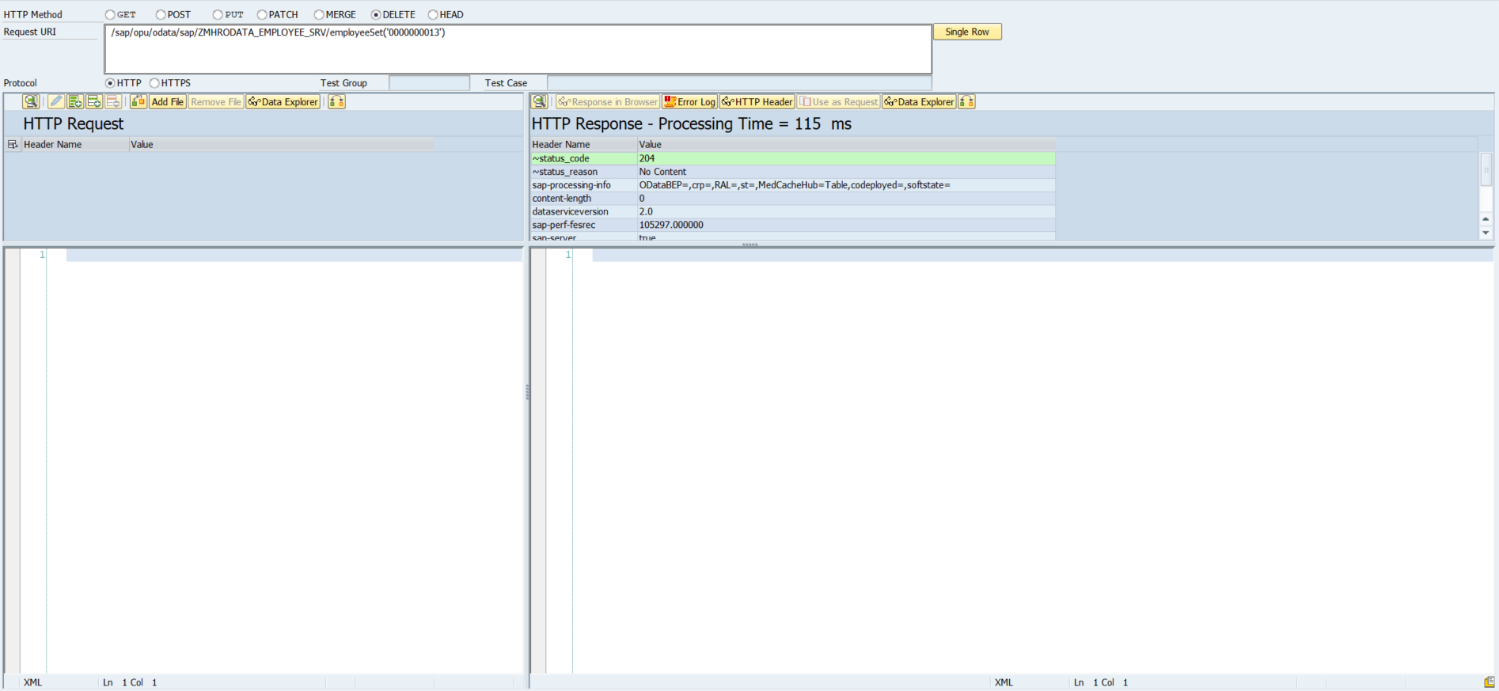Click the response headers vertical scrollbar thumb
Viewport: 1499px width, 691px height.
(1486, 170)
